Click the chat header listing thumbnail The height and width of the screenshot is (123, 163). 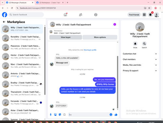(x=52, y=25)
